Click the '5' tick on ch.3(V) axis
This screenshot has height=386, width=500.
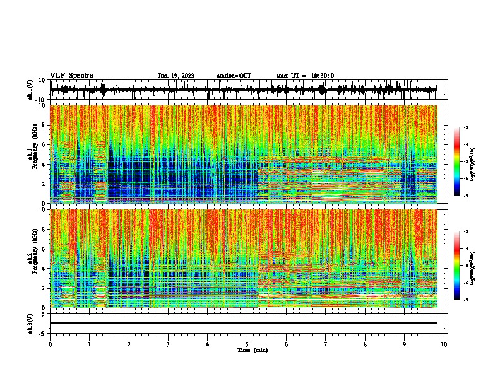[x=44, y=314]
